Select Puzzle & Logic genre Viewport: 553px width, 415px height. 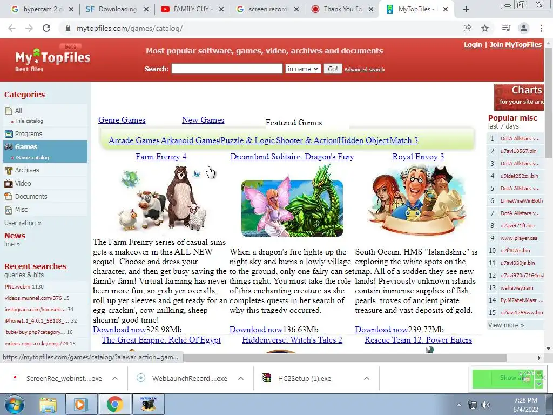click(x=247, y=140)
